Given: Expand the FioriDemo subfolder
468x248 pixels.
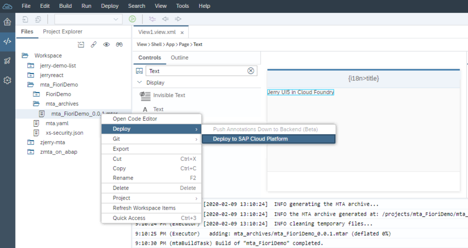Looking at the screenshot, I should (x=36, y=94).
